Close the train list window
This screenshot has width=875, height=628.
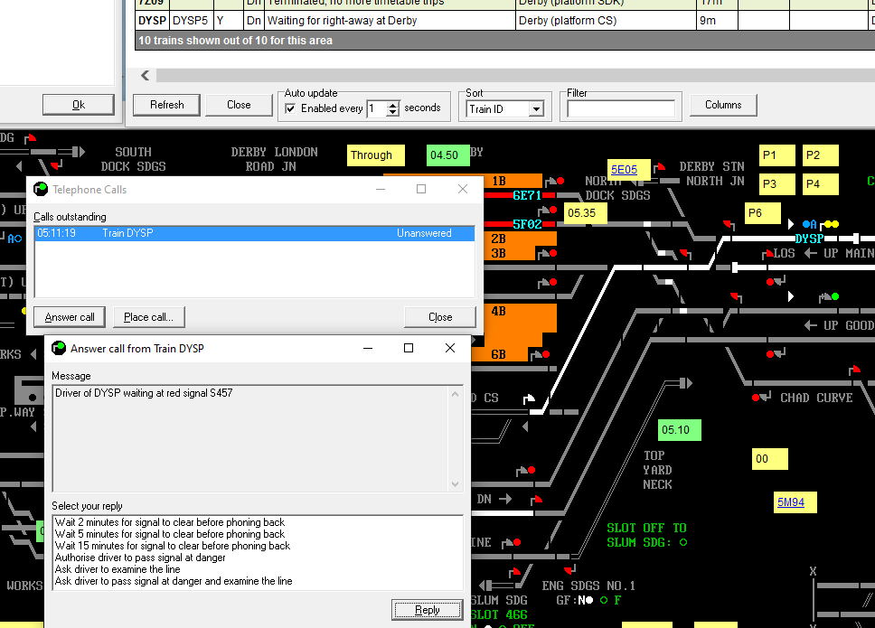tap(239, 105)
